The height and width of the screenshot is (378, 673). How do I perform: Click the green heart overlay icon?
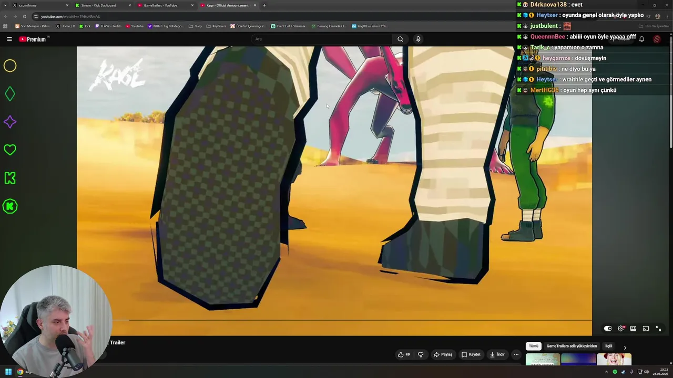(x=10, y=150)
